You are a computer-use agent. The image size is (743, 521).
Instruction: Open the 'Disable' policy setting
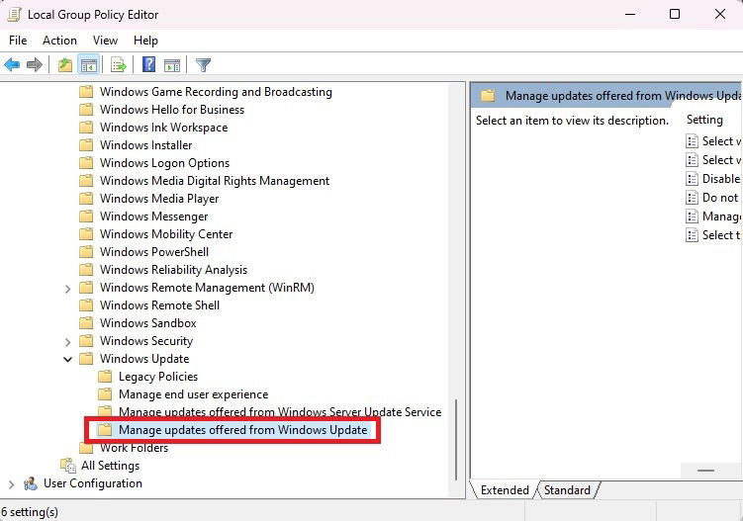(x=720, y=179)
